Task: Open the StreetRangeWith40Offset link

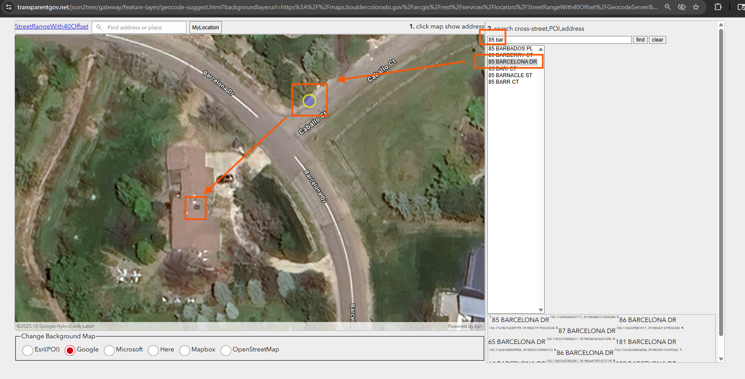Action: (x=52, y=26)
